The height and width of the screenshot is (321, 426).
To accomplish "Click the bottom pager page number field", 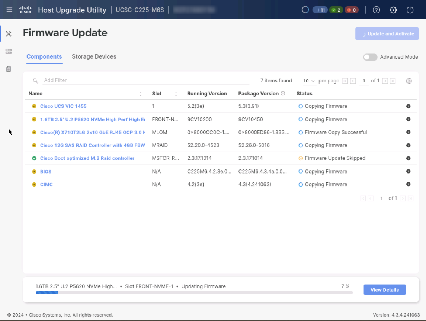I will 381,198.
